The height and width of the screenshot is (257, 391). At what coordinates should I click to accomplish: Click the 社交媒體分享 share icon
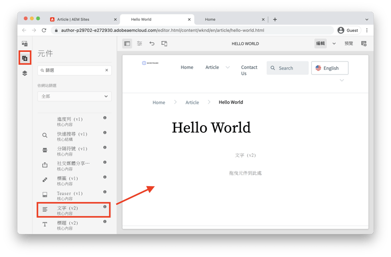tap(45, 165)
